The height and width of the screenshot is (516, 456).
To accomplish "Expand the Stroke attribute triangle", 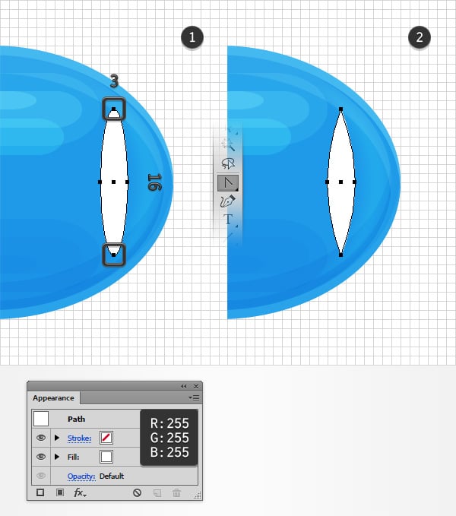I will pos(57,438).
